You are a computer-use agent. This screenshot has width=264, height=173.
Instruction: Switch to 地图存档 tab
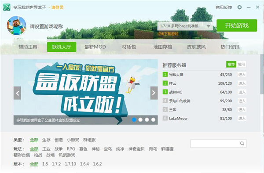tap(163, 47)
